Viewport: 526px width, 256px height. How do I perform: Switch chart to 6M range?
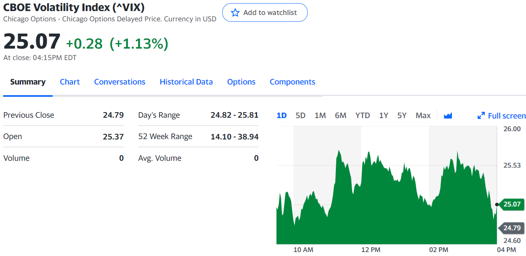coord(341,115)
